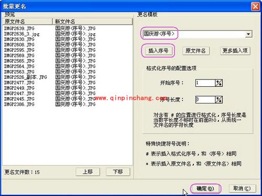
Task: Select file IMGP2386.JPG in list
Action: [19, 105]
